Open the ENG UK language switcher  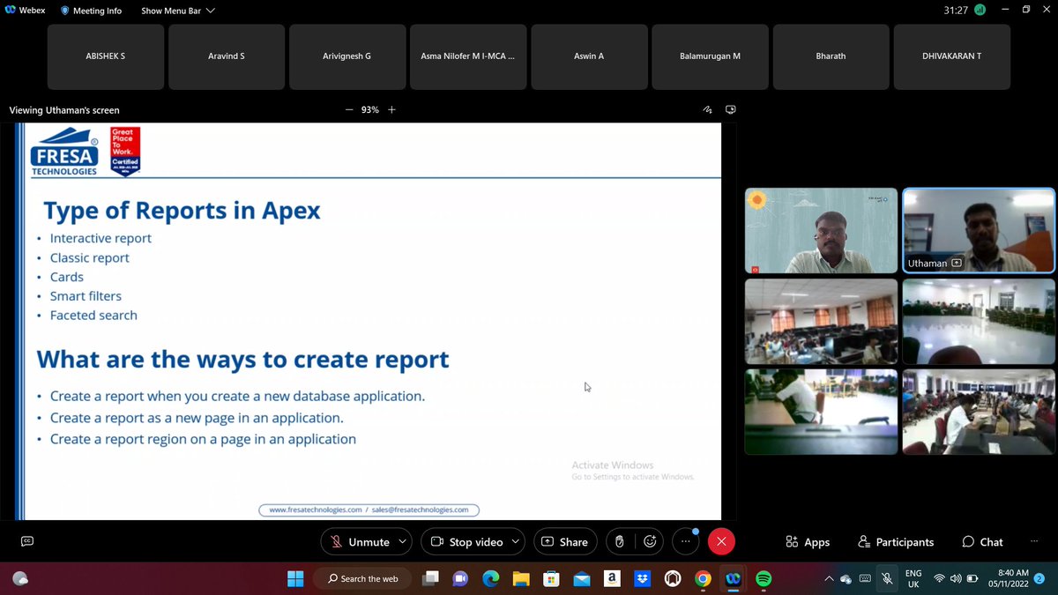(x=913, y=578)
